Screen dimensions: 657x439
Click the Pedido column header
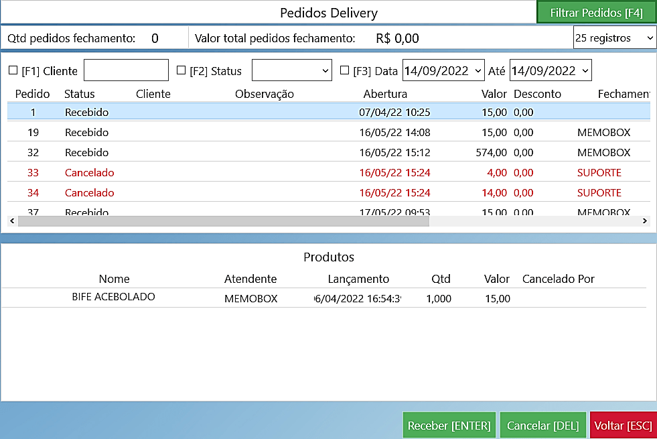click(x=32, y=94)
